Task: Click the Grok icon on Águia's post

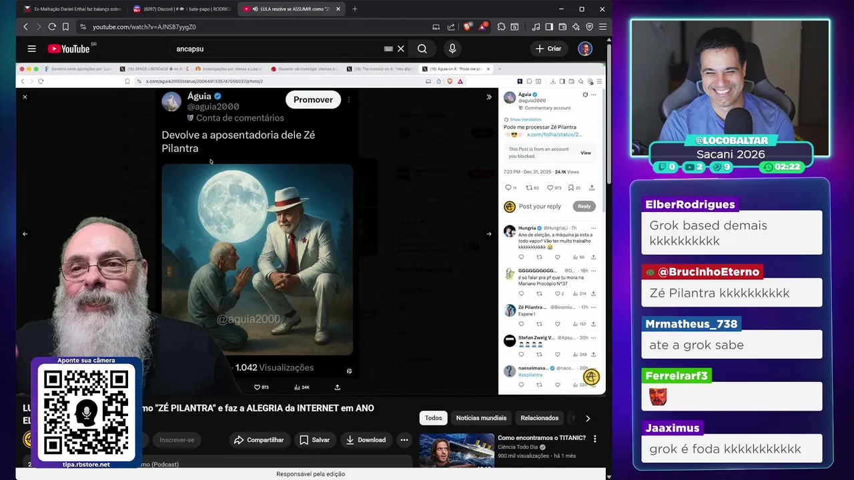Action: (x=585, y=95)
